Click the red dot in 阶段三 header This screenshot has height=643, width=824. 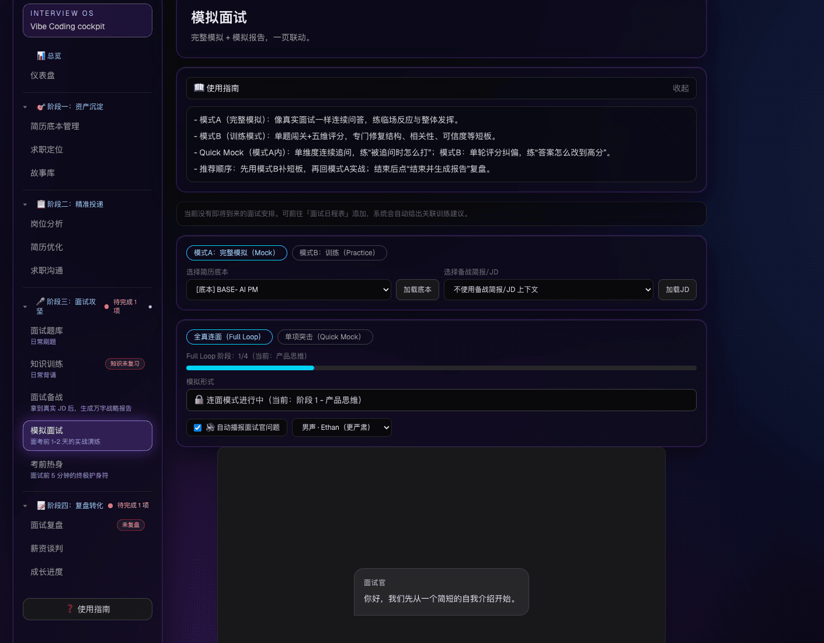(106, 307)
